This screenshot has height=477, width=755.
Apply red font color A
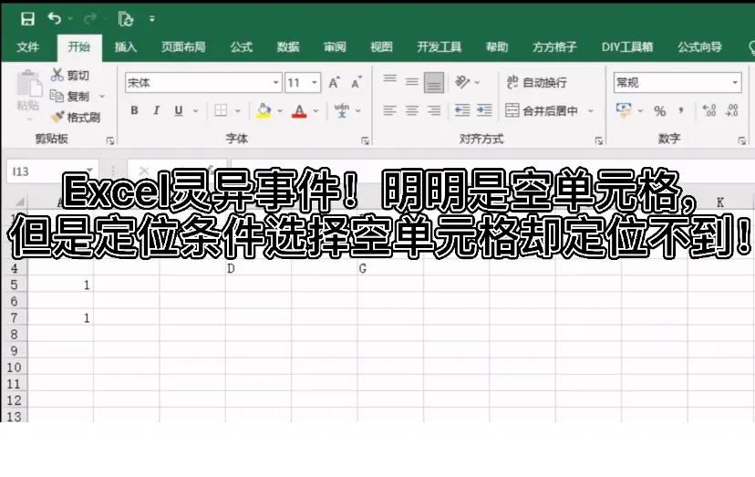tap(299, 111)
